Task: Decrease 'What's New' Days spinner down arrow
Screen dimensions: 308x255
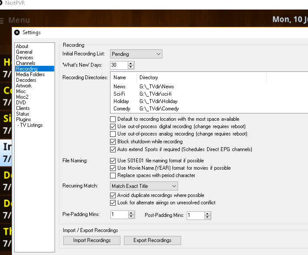Action: point(131,67)
